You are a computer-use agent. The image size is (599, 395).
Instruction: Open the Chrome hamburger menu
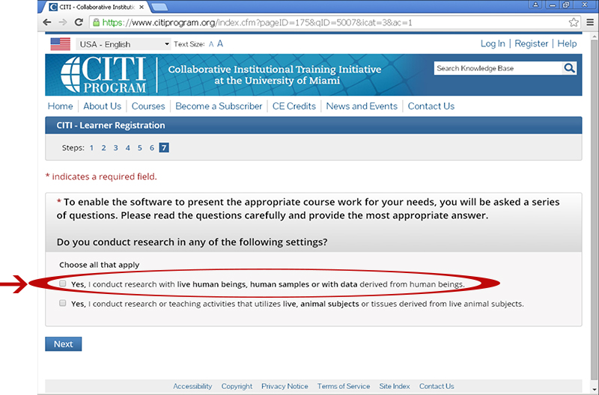click(x=590, y=22)
